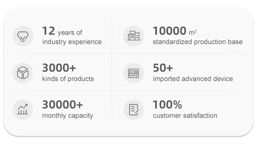Select "standardized production base" text
Image resolution: width=257 pixels, height=154 pixels.
tap(197, 42)
